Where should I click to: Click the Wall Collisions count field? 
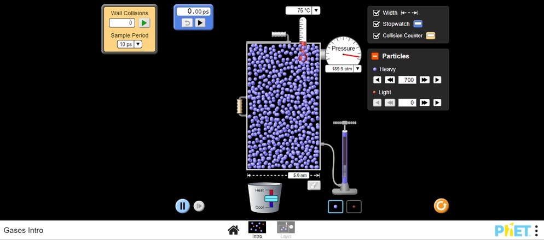(122, 23)
